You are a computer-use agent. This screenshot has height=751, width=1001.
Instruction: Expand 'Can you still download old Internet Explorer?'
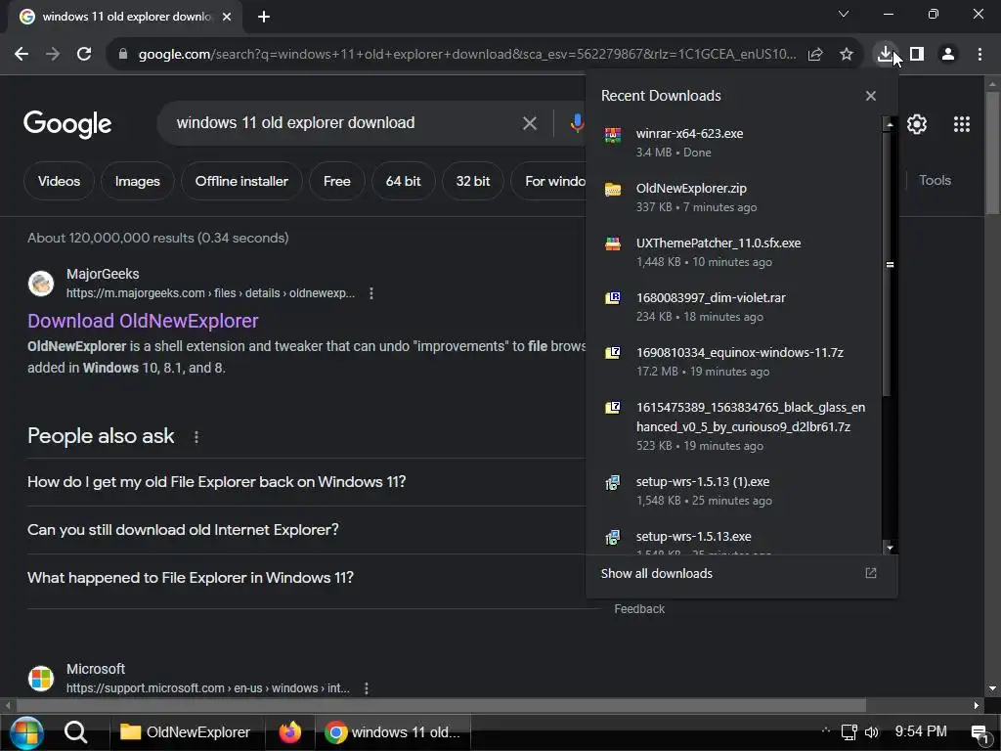click(306, 530)
